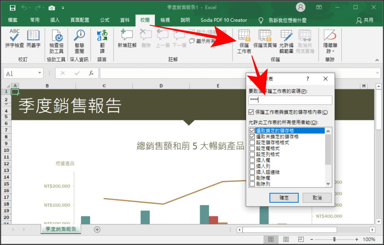
Task: Open the Quick Access Toolbar customize arrow
Action: tap(63, 8)
